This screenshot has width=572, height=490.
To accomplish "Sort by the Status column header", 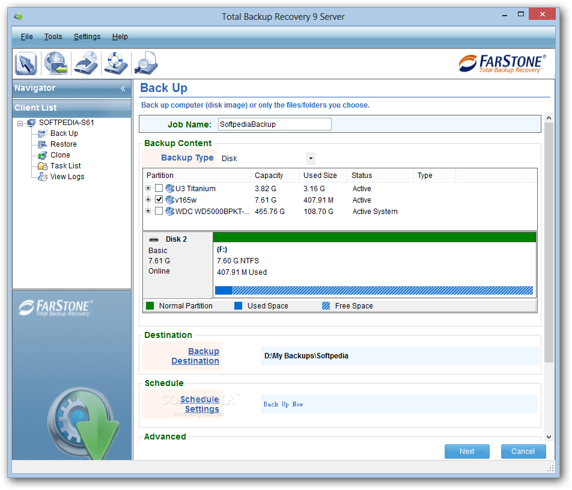I will (380, 176).
